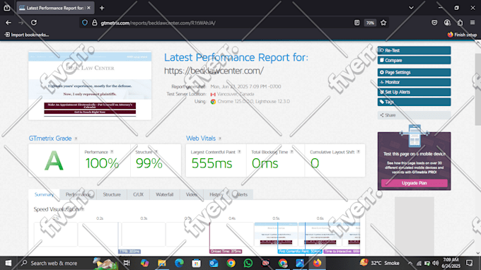Click the Set Up Alerts button
Viewport: 481px width, 270px height.
pos(414,92)
